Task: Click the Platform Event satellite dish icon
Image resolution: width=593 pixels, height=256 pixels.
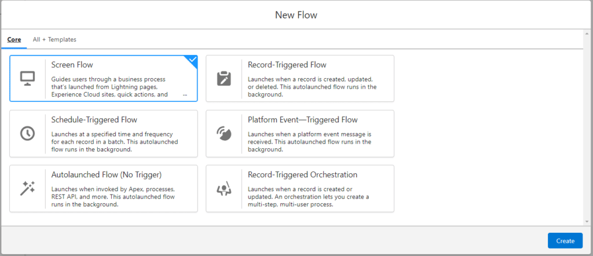Action: click(x=224, y=133)
